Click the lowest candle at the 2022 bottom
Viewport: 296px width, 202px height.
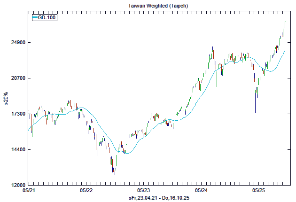pos(114,170)
